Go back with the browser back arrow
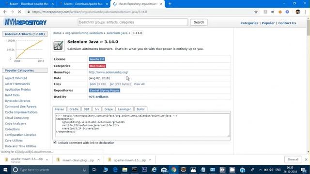 click(5, 12)
